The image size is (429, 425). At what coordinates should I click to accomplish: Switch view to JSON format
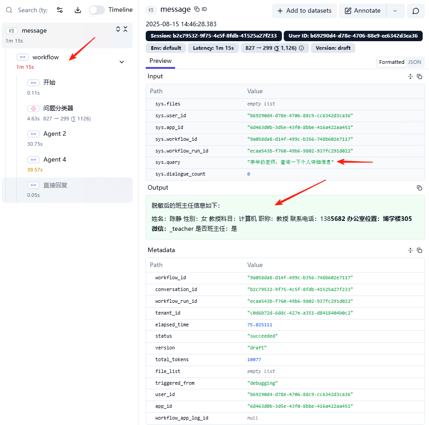coord(414,62)
